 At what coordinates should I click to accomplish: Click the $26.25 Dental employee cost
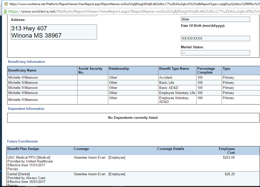pyautogui.click(x=230, y=174)
